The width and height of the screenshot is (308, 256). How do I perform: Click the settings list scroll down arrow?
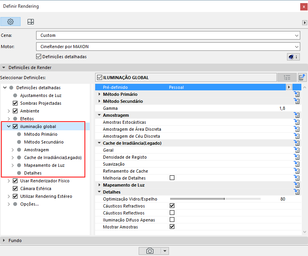305,232
